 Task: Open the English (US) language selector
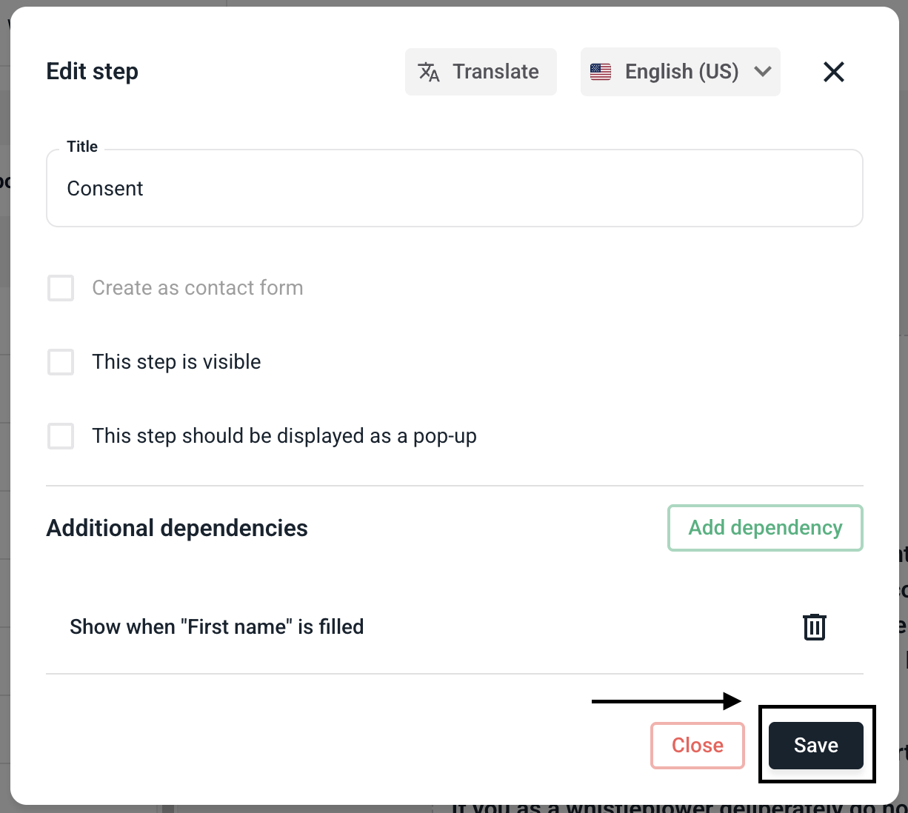pyautogui.click(x=681, y=72)
